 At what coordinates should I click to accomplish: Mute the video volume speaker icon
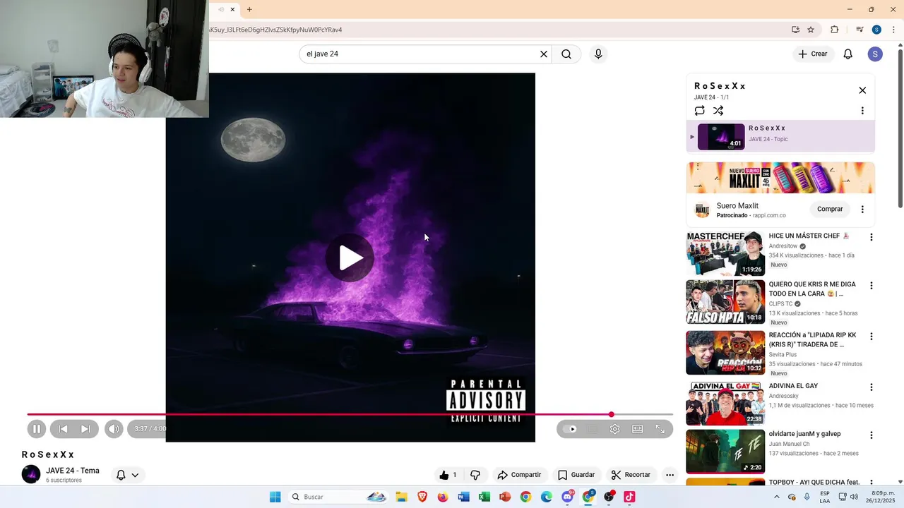click(x=114, y=429)
